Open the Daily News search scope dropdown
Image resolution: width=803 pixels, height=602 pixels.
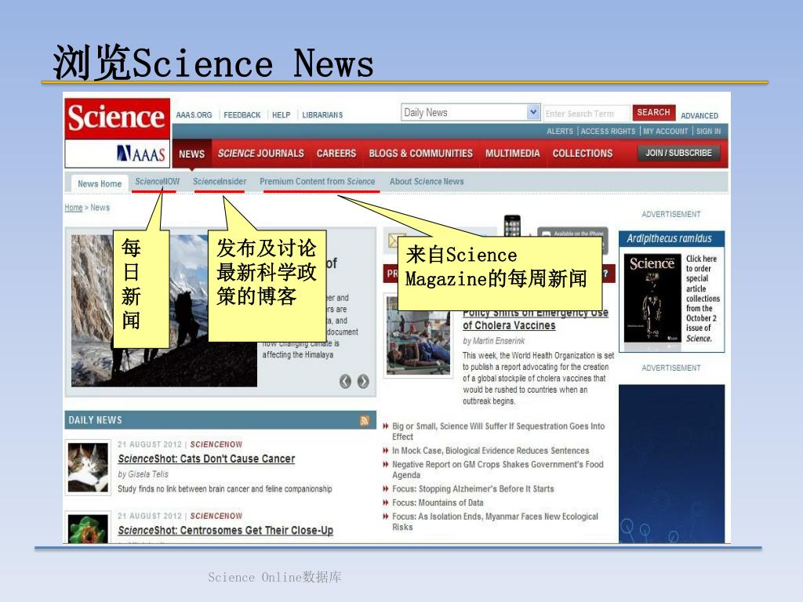pyautogui.click(x=471, y=113)
